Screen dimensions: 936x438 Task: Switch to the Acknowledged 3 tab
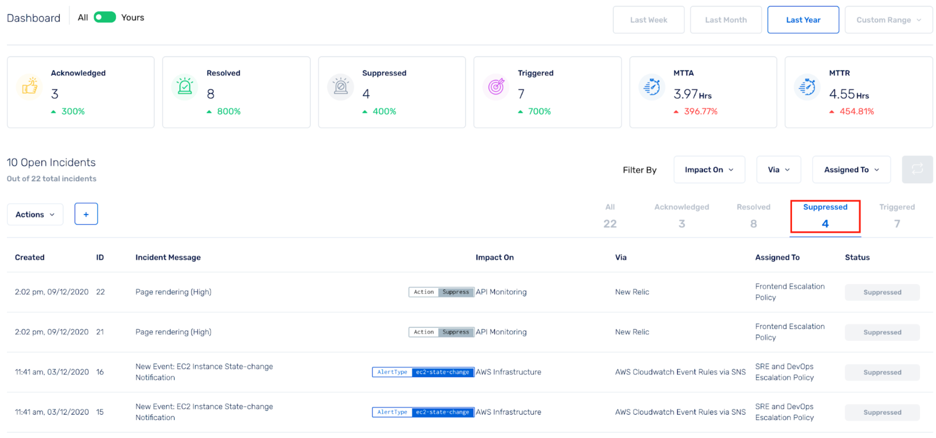point(682,216)
